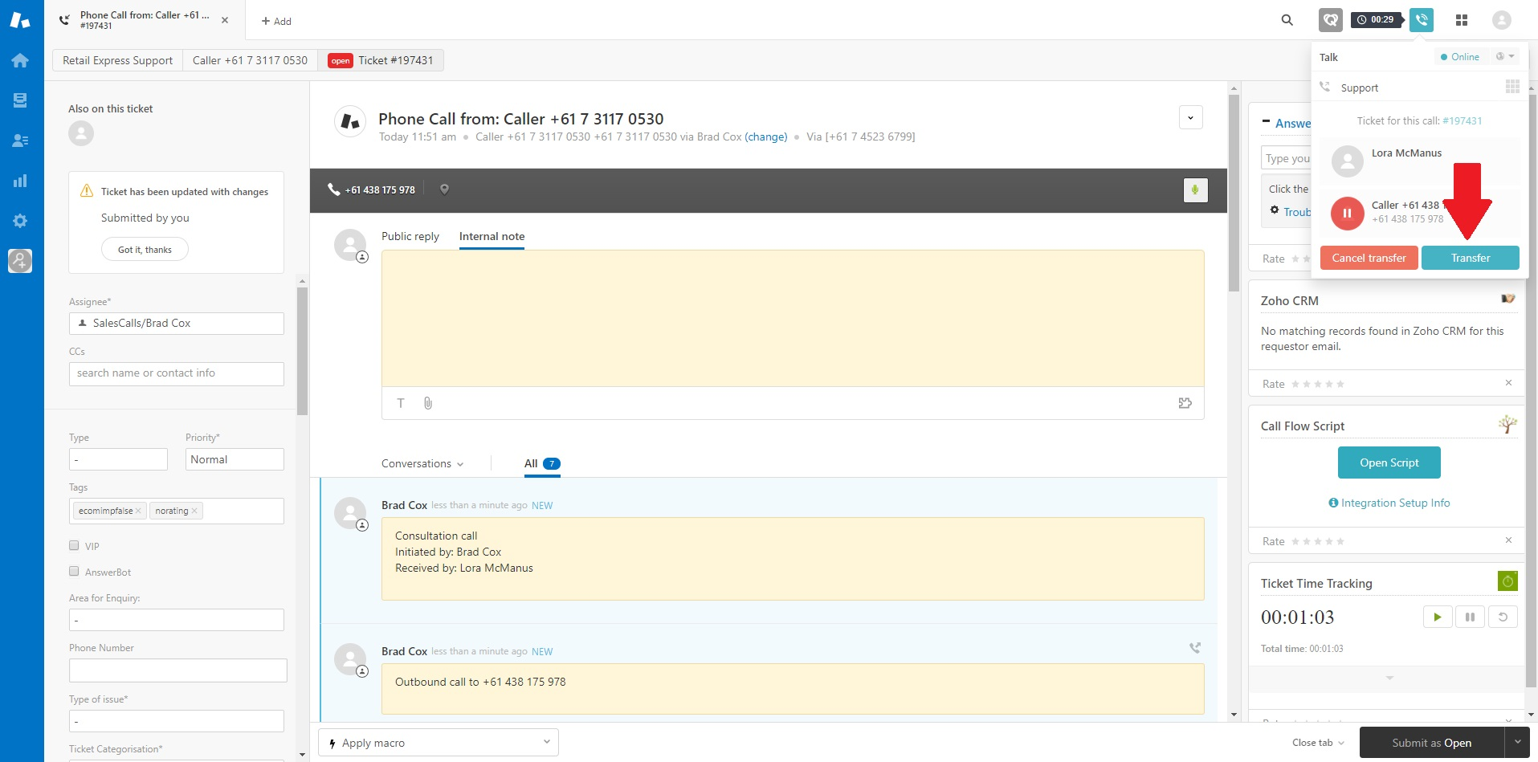Open ticket #197431 link in Talk panel

pos(1463,121)
